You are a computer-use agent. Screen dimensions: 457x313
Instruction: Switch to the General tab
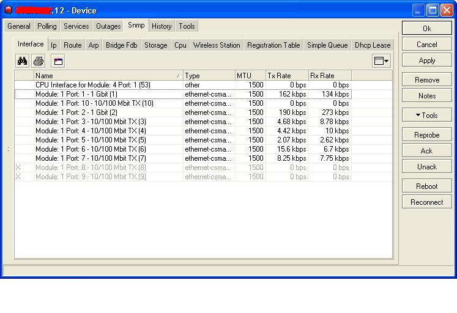[18, 26]
